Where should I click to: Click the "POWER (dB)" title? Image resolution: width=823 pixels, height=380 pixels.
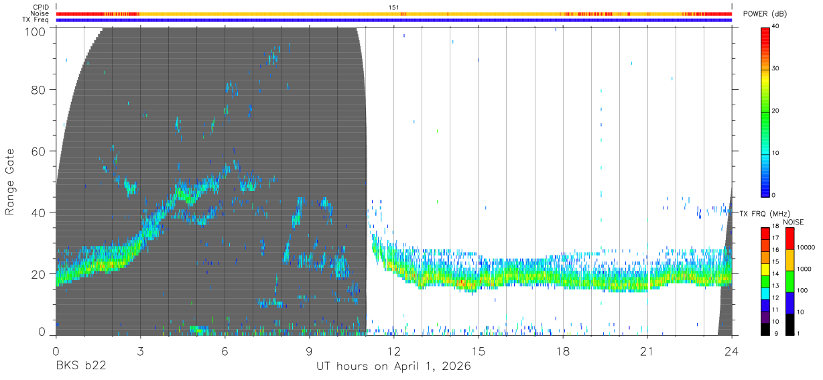(x=765, y=14)
